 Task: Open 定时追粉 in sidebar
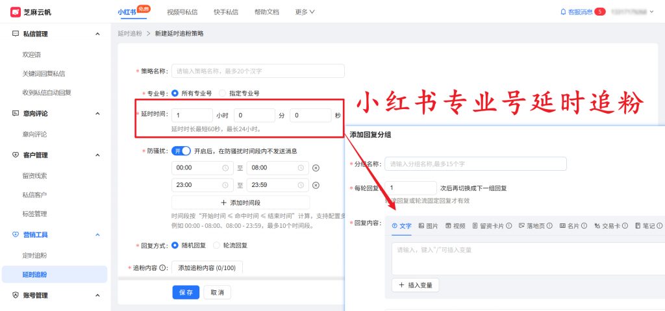click(x=35, y=255)
